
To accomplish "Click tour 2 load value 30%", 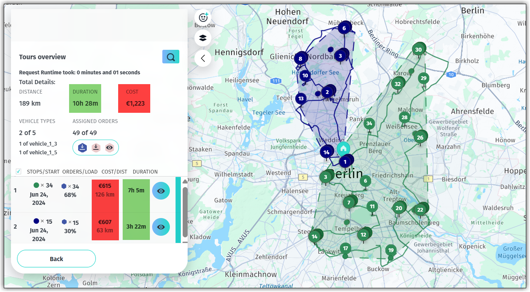I will (x=70, y=231).
